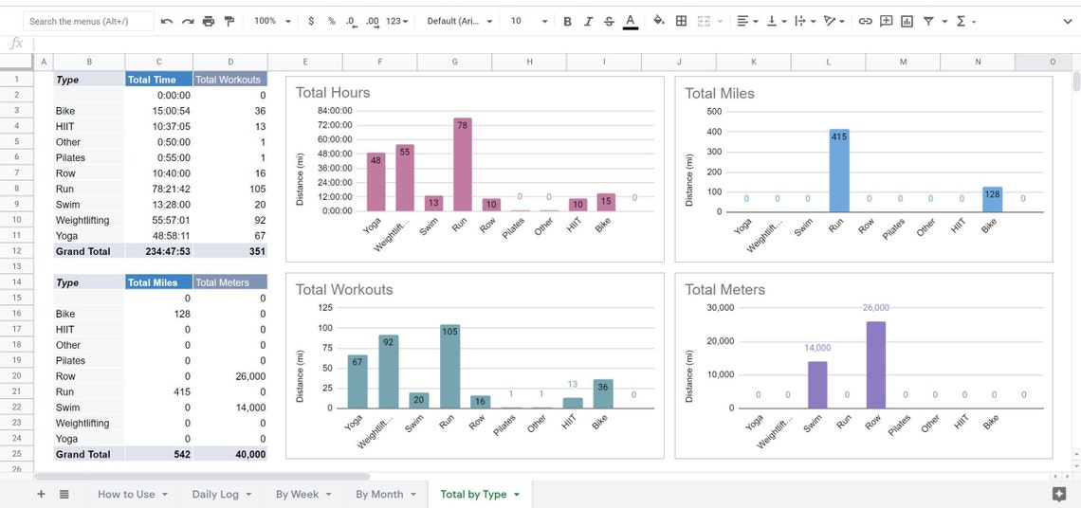Screen dimensions: 1081x508
Task: Select the Total Miles header cell
Action: click(x=158, y=282)
